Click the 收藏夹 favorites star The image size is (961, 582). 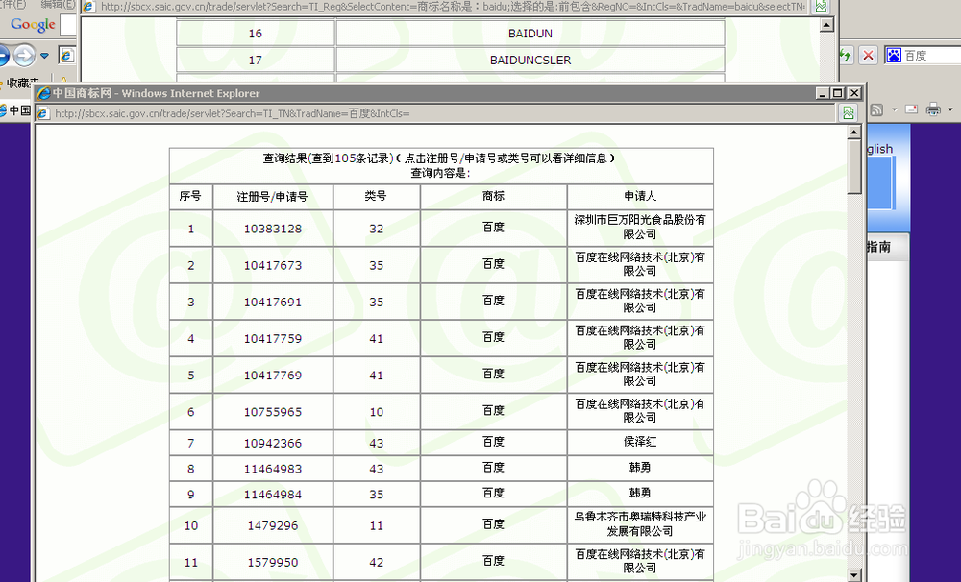click(x=19, y=81)
